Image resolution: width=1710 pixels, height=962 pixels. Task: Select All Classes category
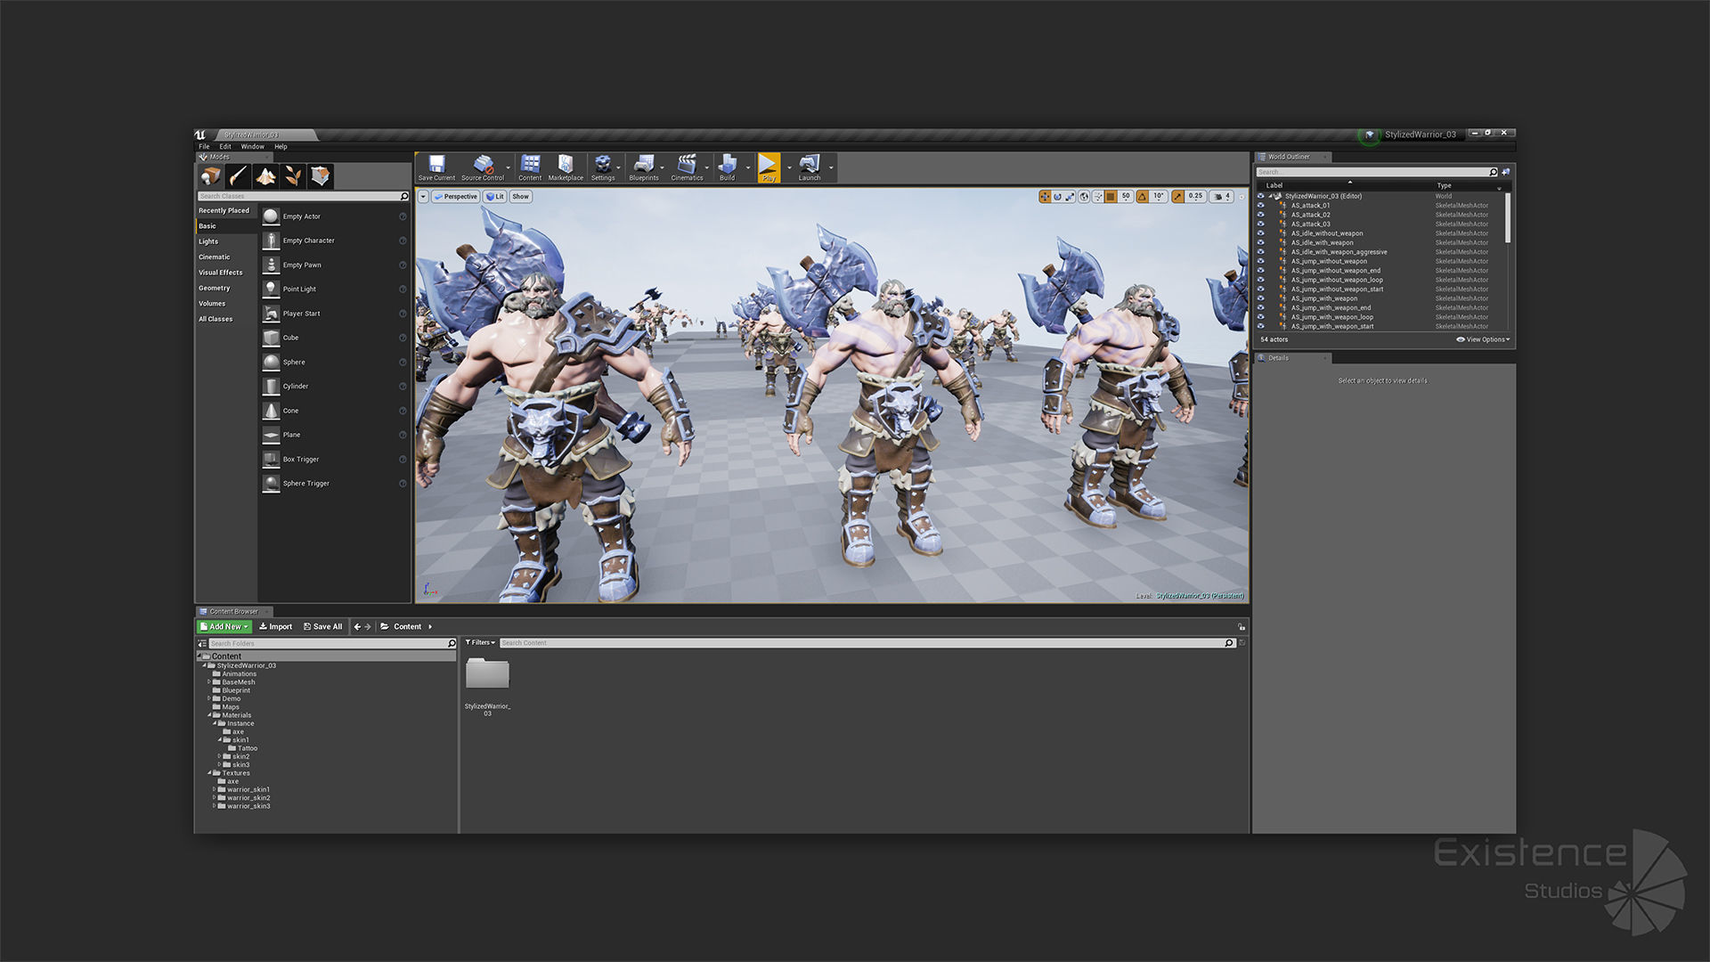226,319
